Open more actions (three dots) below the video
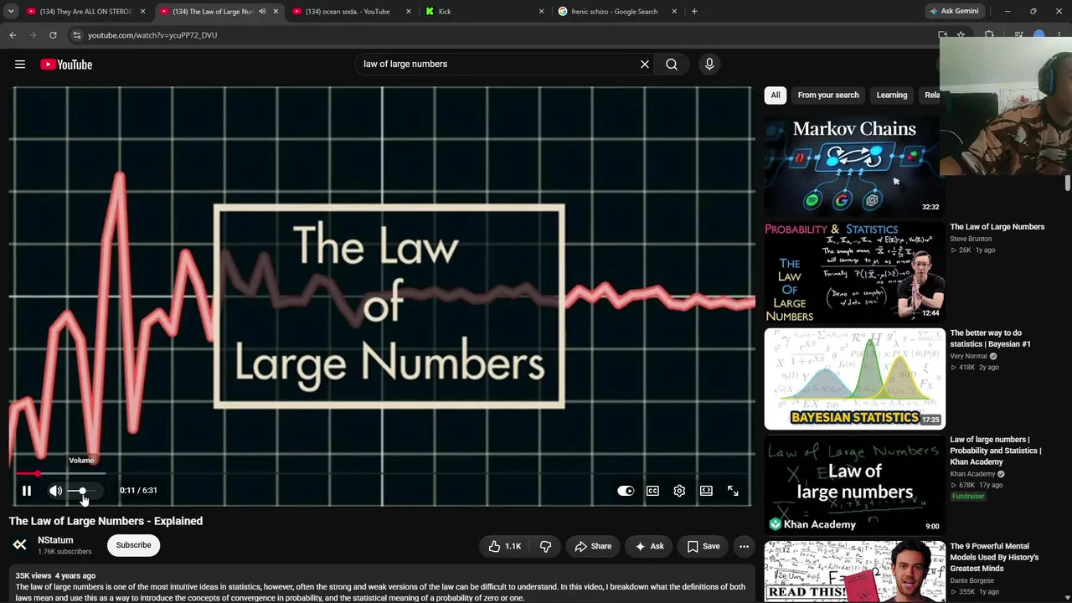 coord(744,546)
